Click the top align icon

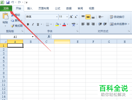click(83, 17)
